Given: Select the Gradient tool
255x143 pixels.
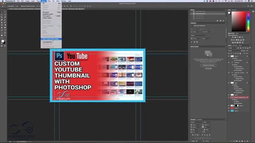Looking at the screenshot, I should pyautogui.click(x=5, y=25).
